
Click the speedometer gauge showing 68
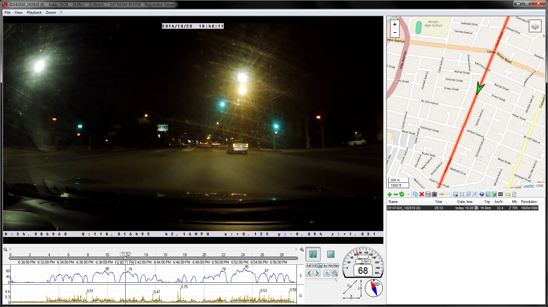pos(363,263)
